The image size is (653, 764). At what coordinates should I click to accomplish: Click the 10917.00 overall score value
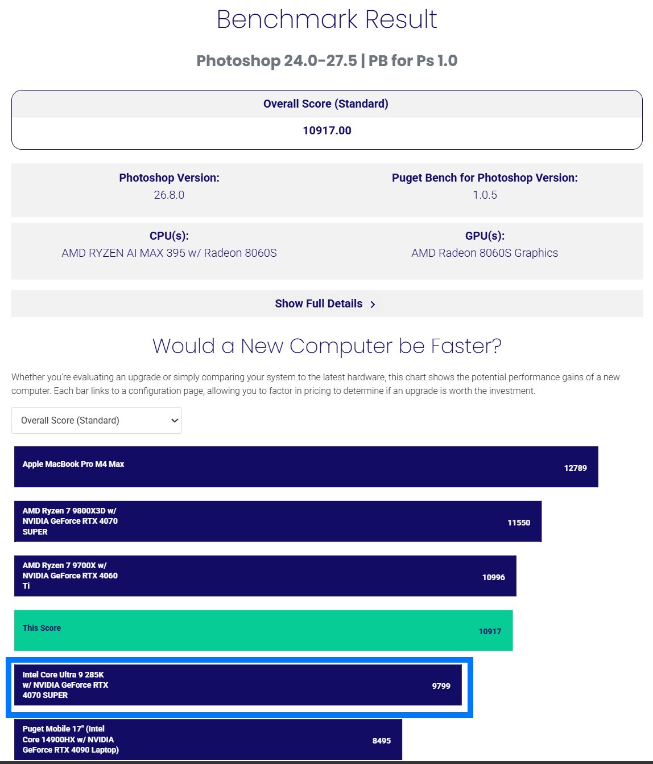pyautogui.click(x=327, y=130)
